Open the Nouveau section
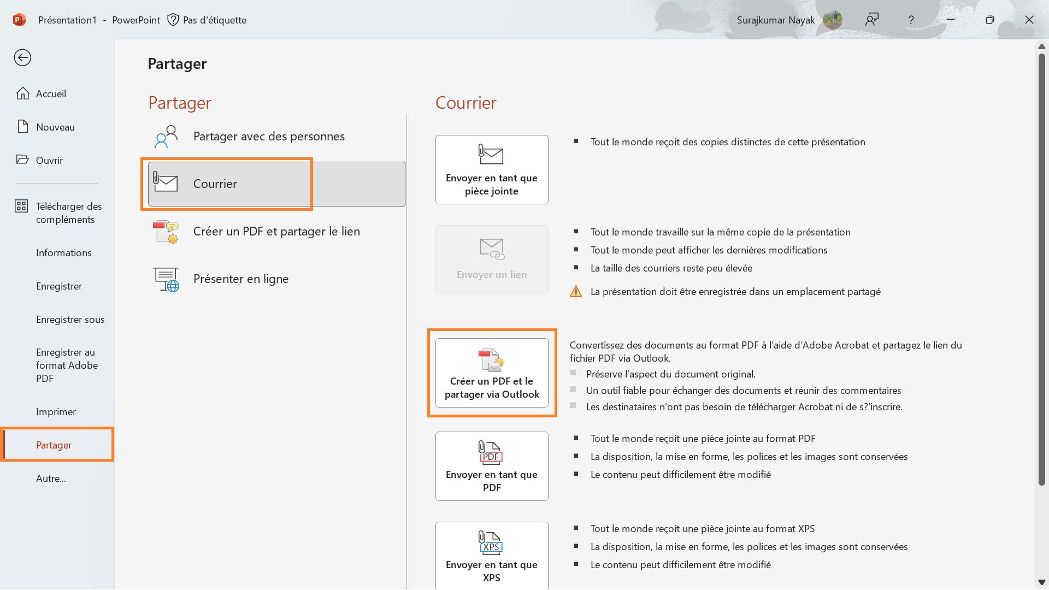The image size is (1049, 590). click(55, 127)
